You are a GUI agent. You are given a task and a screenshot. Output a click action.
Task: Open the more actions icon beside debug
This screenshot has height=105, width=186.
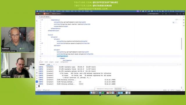click(169, 14)
